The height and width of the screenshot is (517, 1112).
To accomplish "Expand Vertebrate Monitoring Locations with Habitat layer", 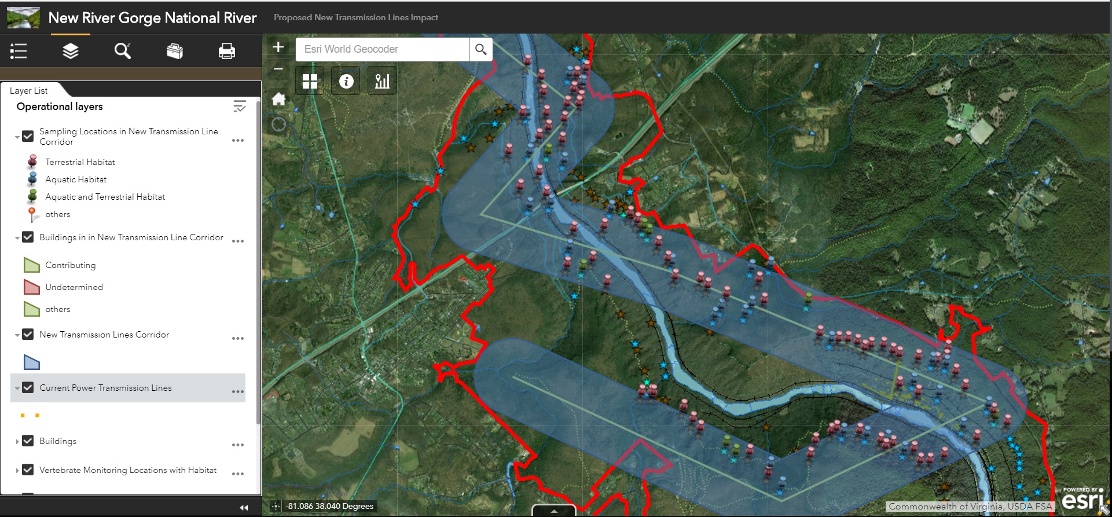I will [x=17, y=471].
